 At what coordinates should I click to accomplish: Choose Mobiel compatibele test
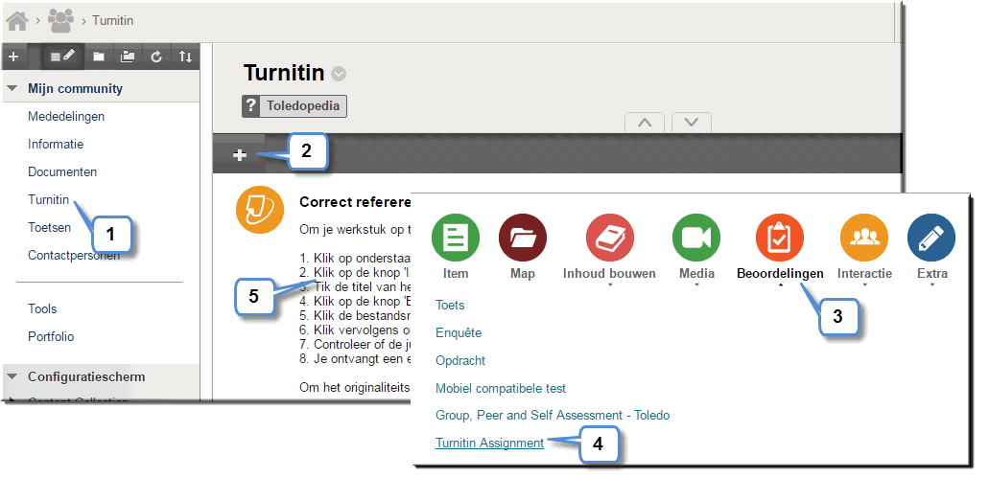tap(501, 389)
